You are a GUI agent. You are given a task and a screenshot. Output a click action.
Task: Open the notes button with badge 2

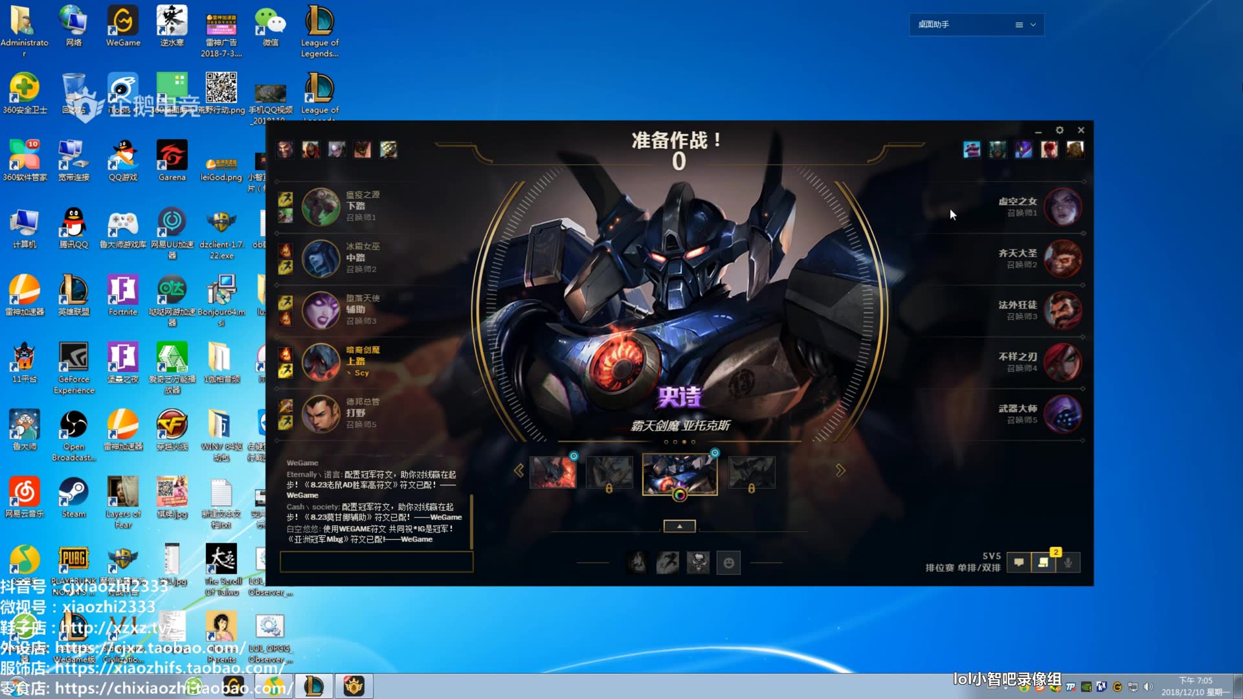1044,562
